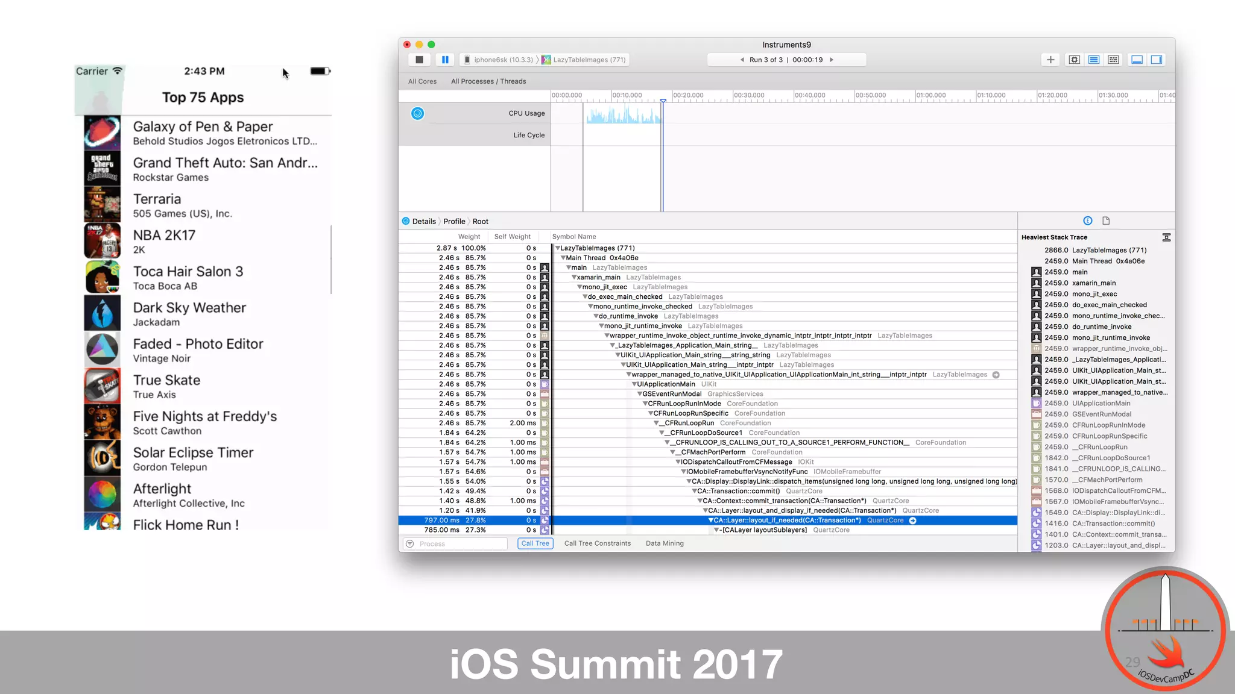Image resolution: width=1235 pixels, height=694 pixels.
Task: Choose the LazyTableImages (771) process
Action: [x=584, y=60]
